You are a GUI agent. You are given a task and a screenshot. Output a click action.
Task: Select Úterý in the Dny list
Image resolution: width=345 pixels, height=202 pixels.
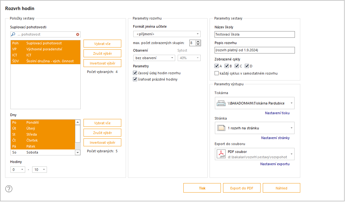pyautogui.click(x=43, y=128)
